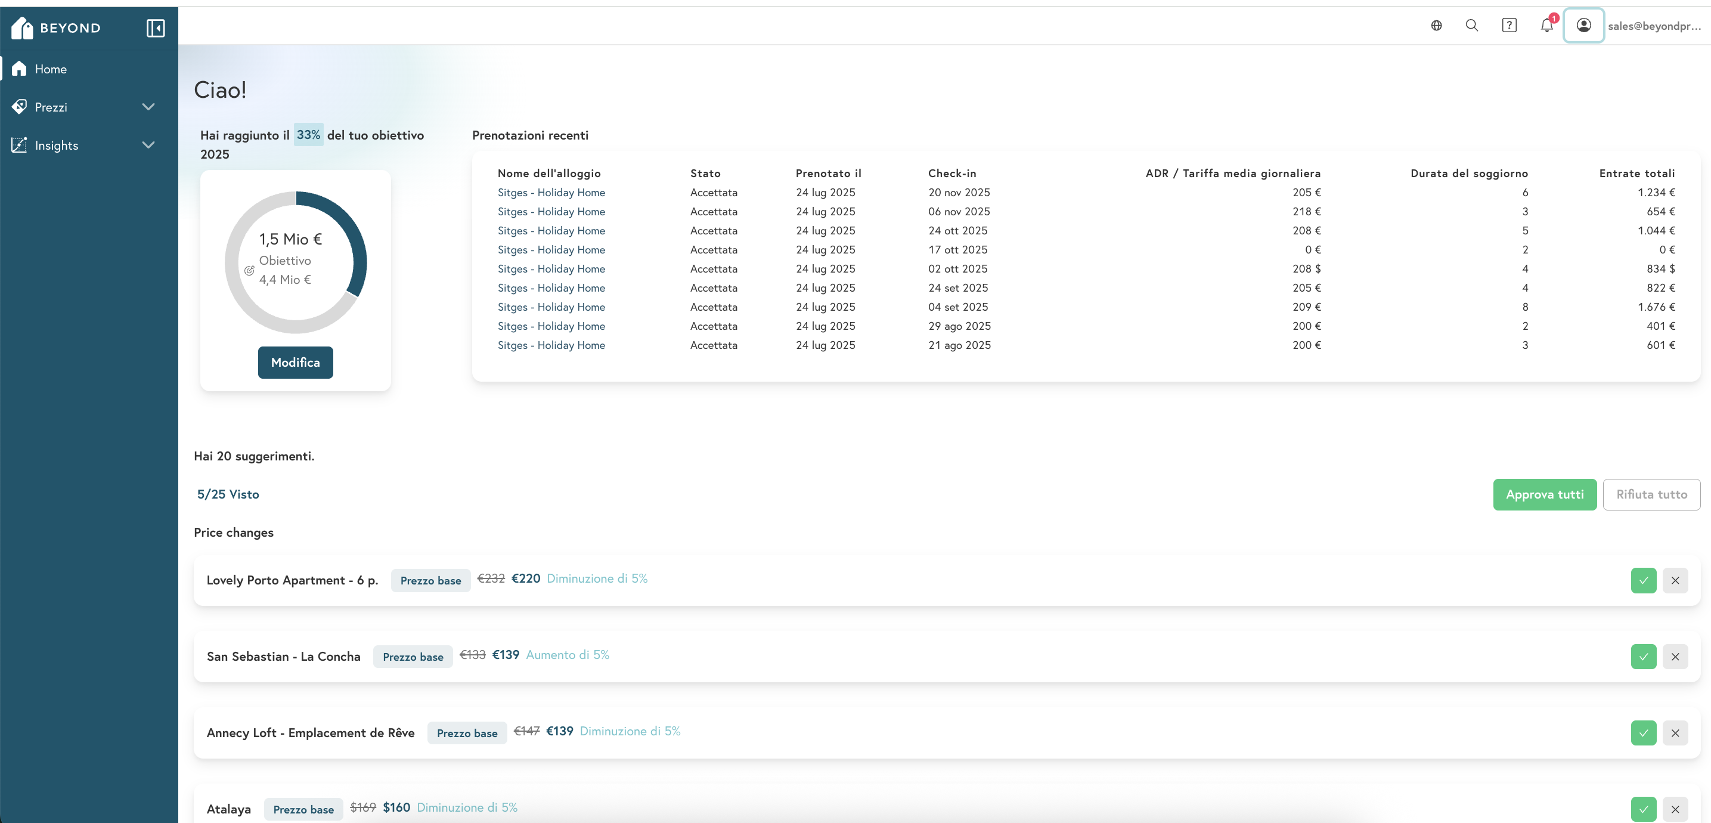Reject San Sebastian - La Concha suggestion
Screen dimensions: 1711x823
[x=1675, y=656]
